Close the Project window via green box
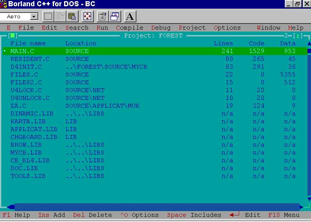This screenshot has width=311, height=222. pos(13,36)
